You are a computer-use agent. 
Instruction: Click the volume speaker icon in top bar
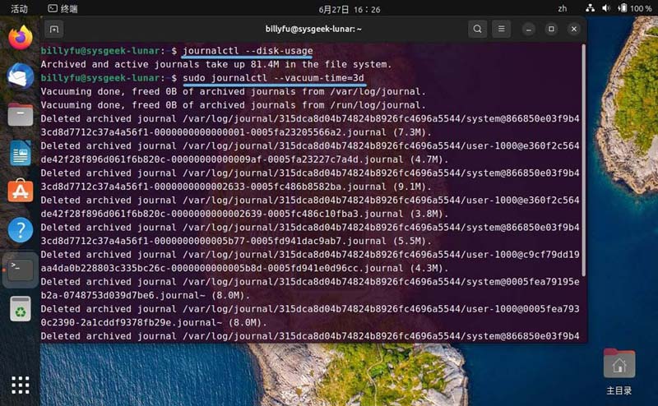(x=606, y=8)
